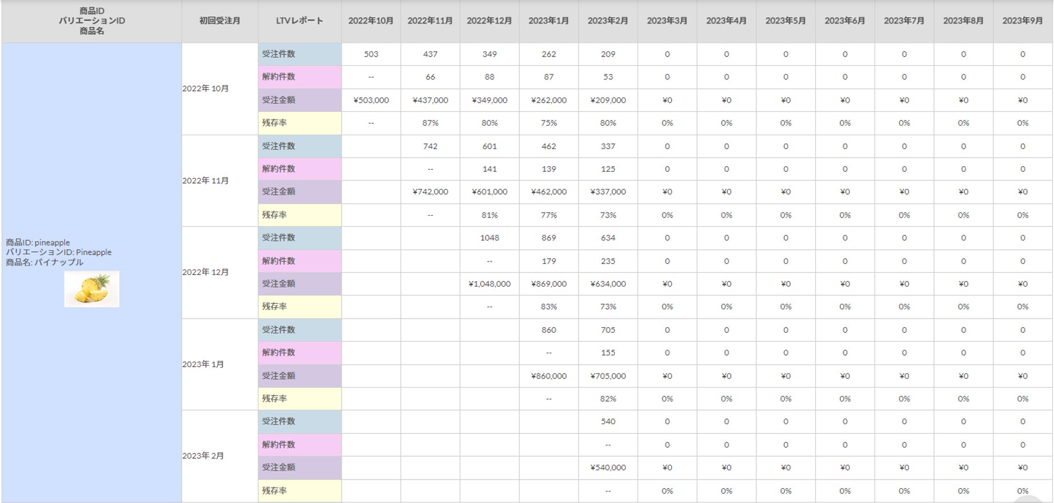Viewport: 1054px width, 503px height.
Task: Click order amount ¥601,000
Action: (x=490, y=192)
